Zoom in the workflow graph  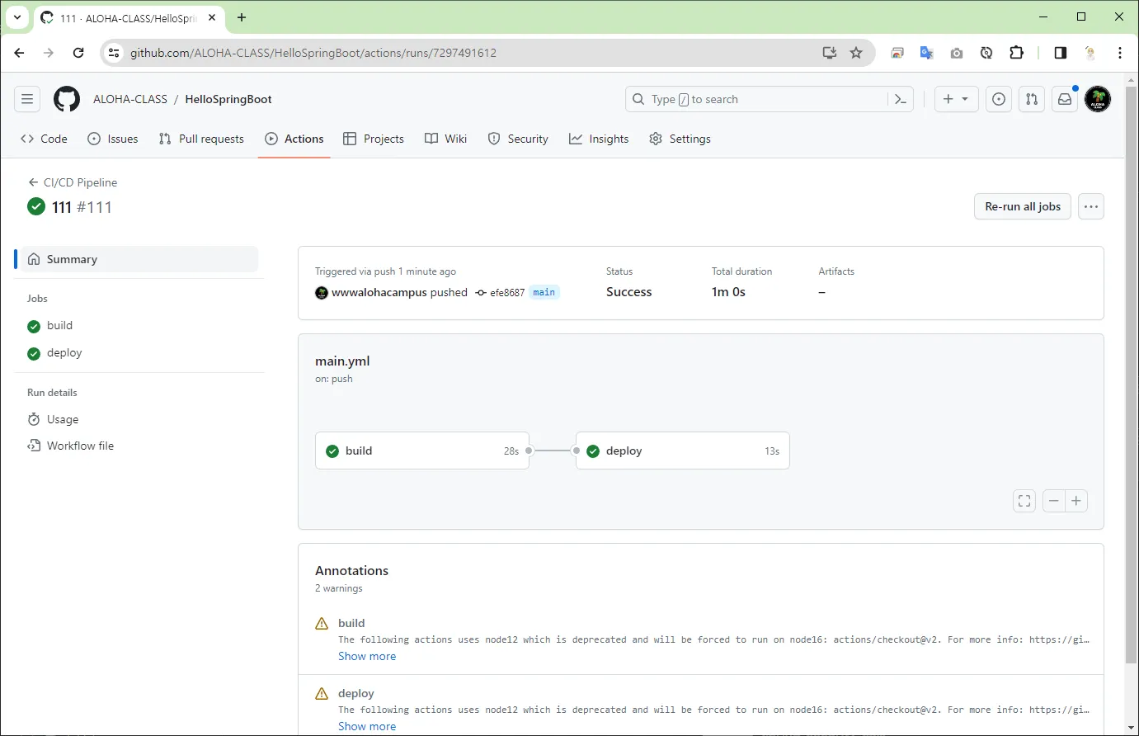tap(1076, 501)
